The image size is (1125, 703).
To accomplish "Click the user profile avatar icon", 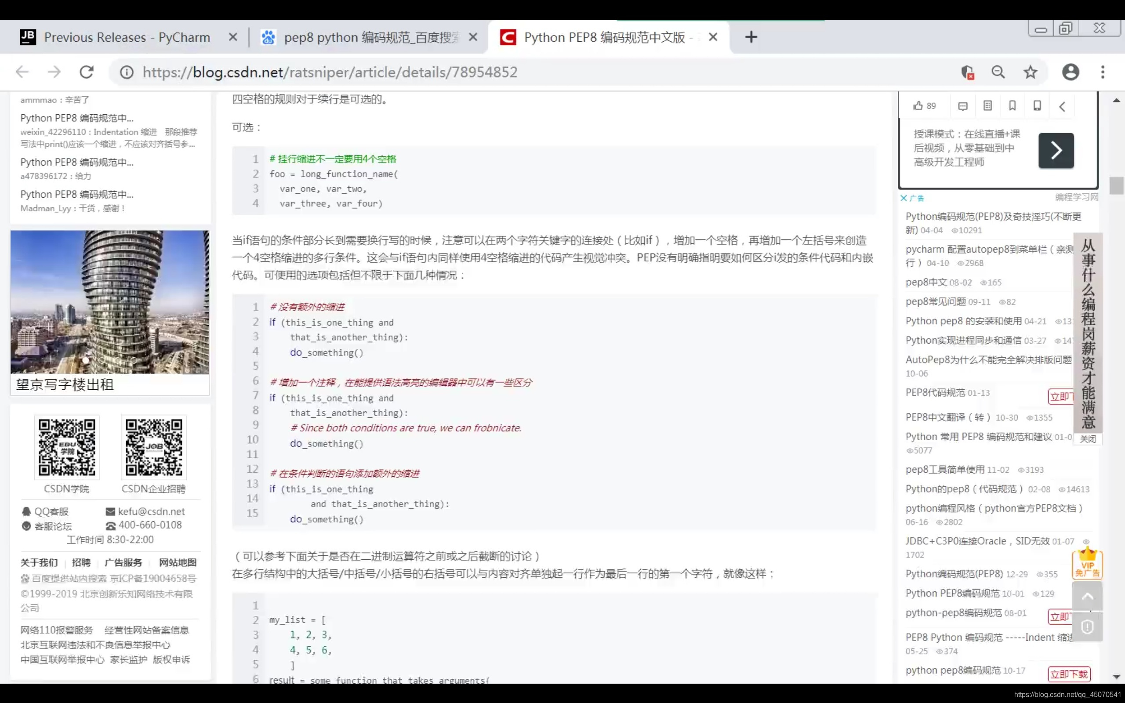I will click(1070, 72).
